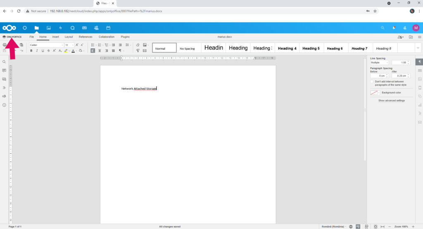This screenshot has width=423, height=229.
Task: Open the Insert tab
Action: point(56,37)
